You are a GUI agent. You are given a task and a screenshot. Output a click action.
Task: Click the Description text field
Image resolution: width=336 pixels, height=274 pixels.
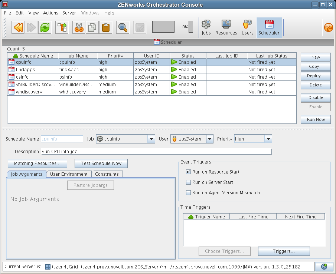tap(156, 151)
